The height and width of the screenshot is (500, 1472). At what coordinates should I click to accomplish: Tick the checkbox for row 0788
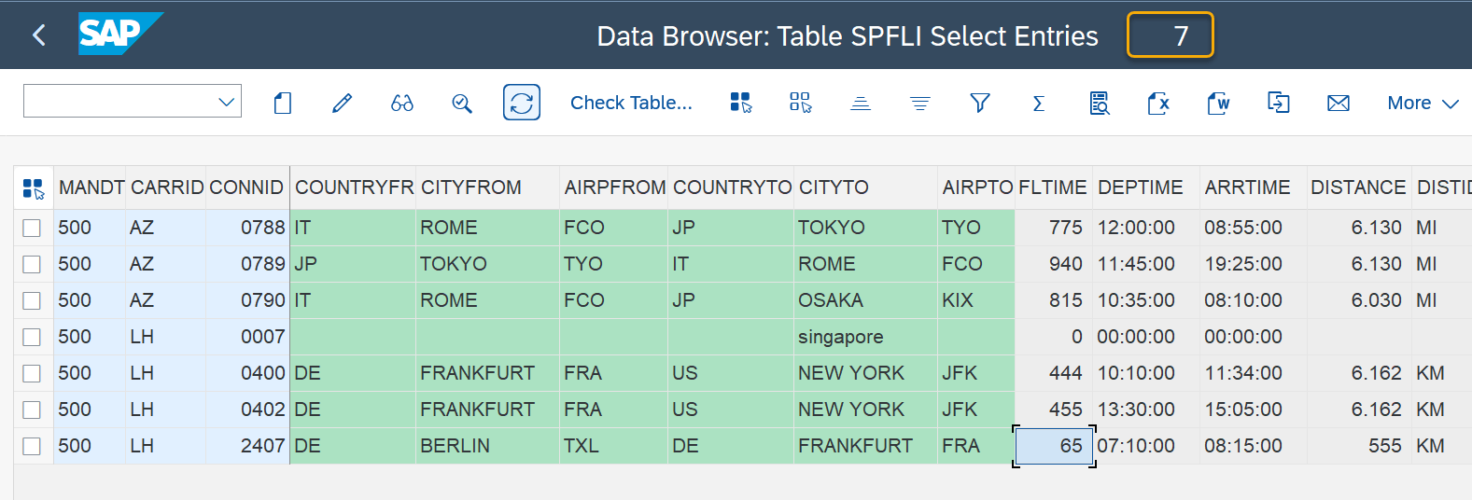click(32, 228)
